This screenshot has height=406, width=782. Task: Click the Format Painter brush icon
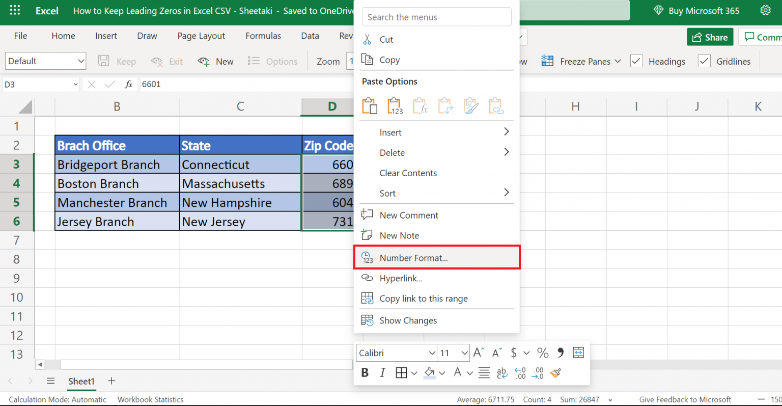555,373
